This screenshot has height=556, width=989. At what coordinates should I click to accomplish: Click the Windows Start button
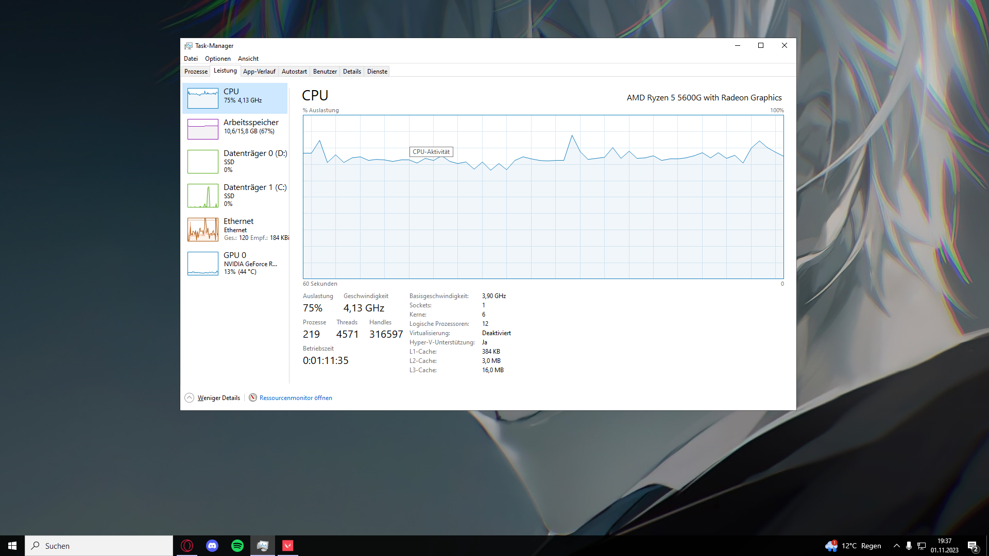pyautogui.click(x=12, y=546)
